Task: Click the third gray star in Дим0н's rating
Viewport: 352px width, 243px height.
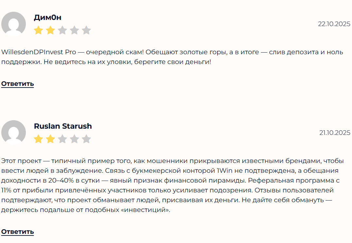Action: point(62,30)
